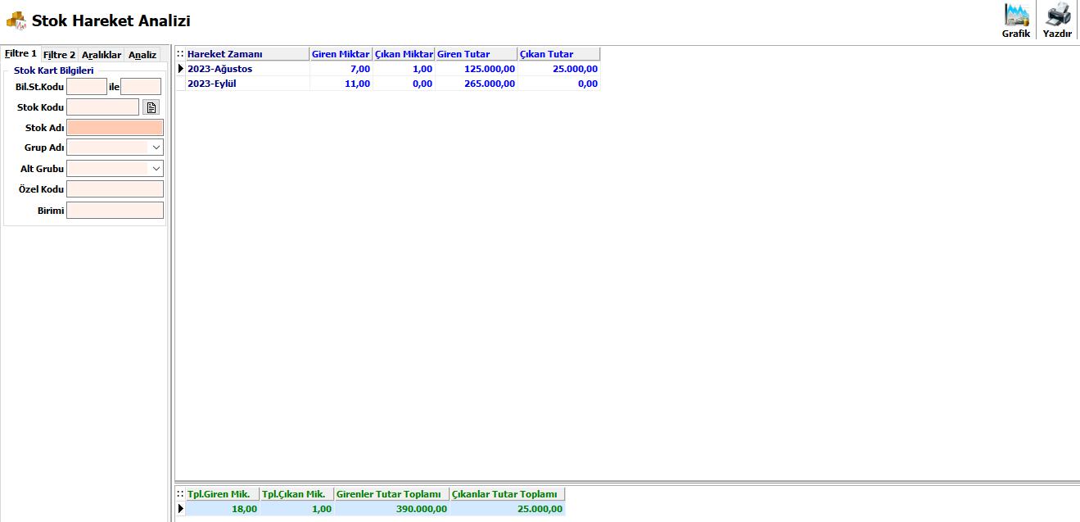The height and width of the screenshot is (522, 1080).
Task: Select the 2023-Ağustos row
Action: 388,69
